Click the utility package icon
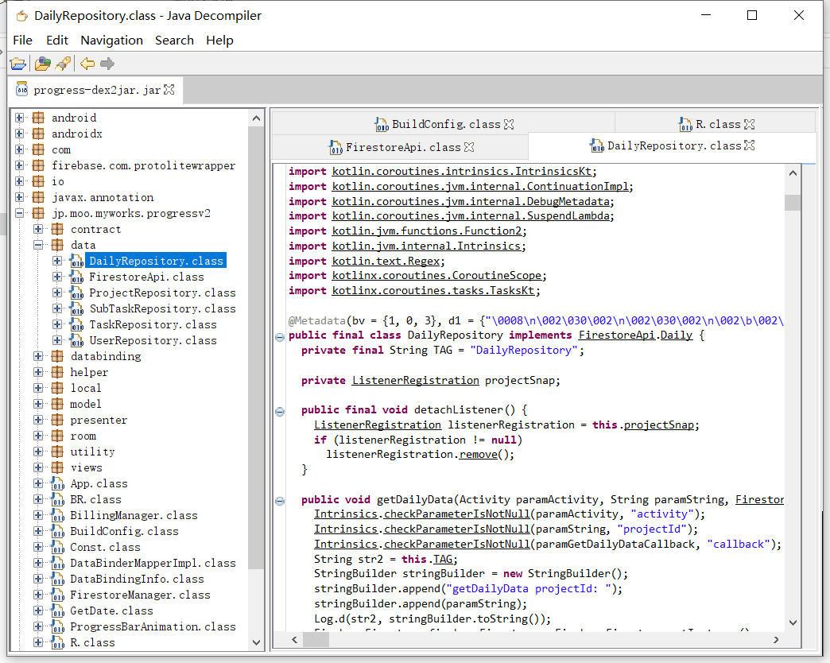Screen dimensions: 830x663 (57, 452)
